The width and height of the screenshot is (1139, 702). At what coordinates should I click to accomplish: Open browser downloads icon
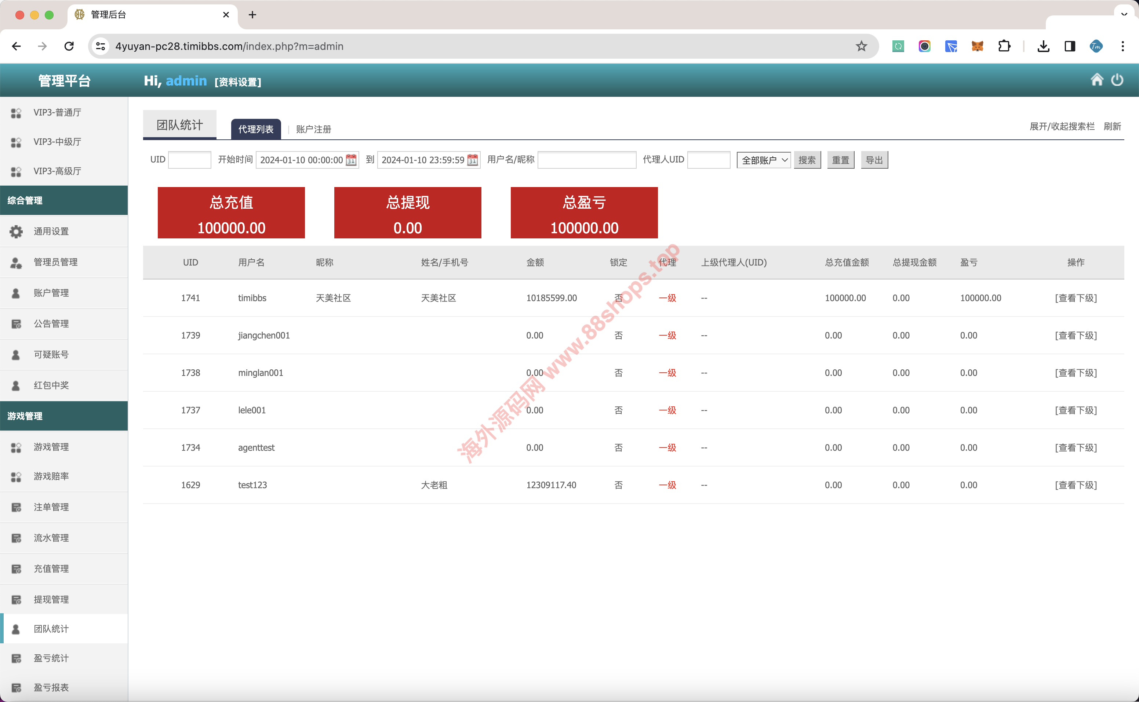(1043, 46)
